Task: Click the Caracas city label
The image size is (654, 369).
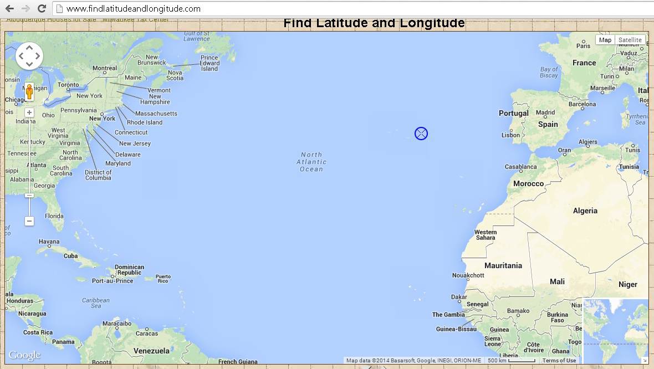Action: tap(147, 334)
